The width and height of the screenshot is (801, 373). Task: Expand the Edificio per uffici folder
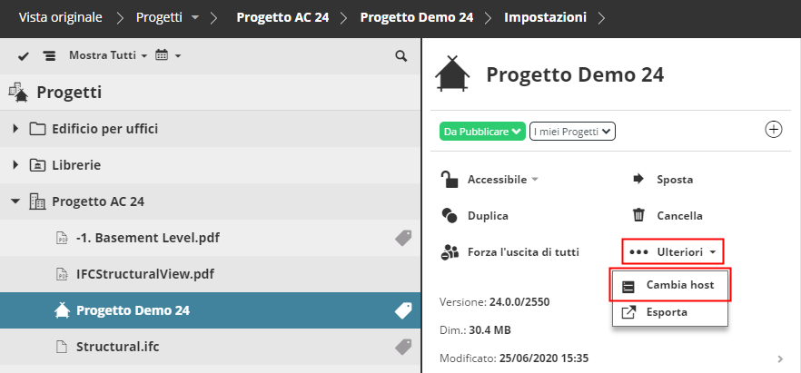(x=15, y=129)
